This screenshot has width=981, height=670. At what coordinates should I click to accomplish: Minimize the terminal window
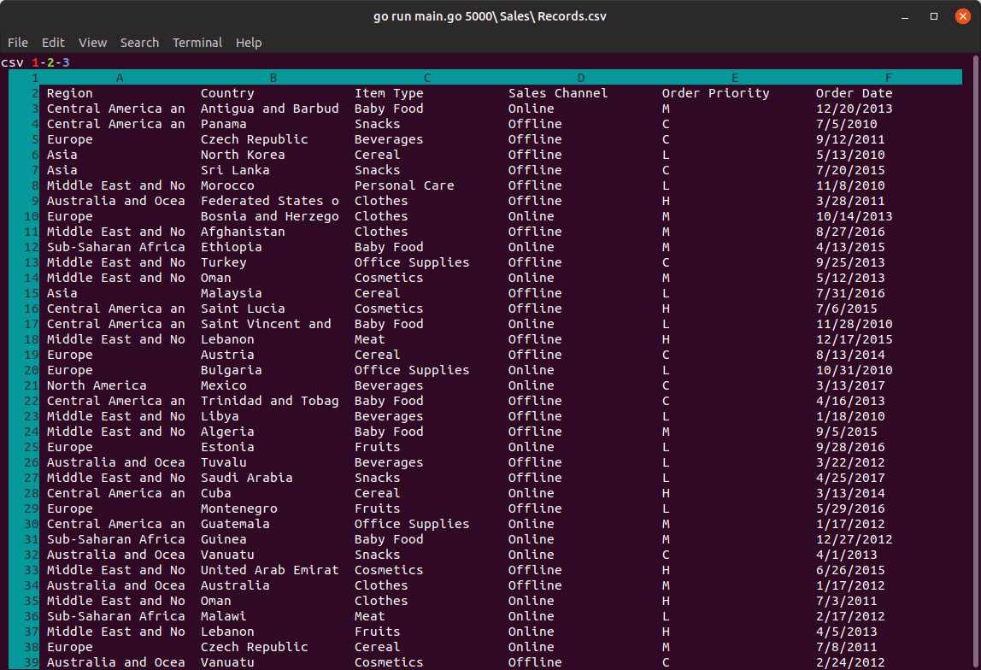(x=905, y=17)
